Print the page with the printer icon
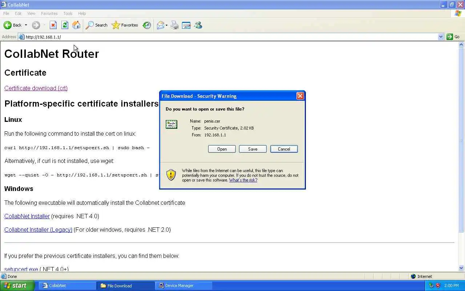Viewport: 465px width, 291px height. tap(175, 25)
